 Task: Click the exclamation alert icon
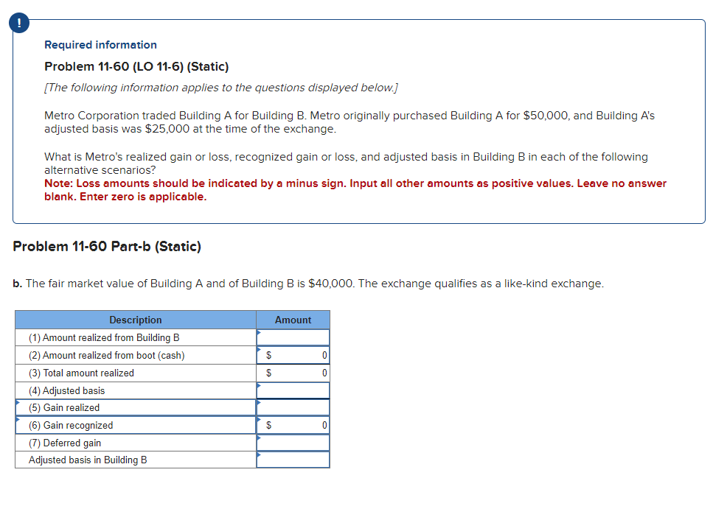[x=18, y=23]
